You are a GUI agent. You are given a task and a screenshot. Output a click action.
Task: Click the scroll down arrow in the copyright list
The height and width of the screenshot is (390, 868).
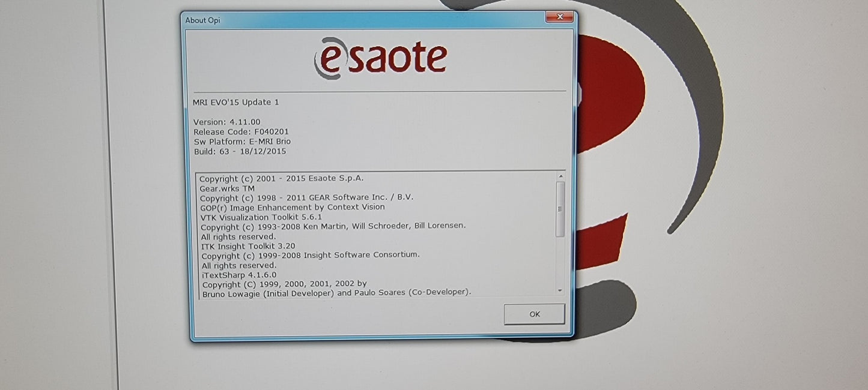tap(560, 290)
